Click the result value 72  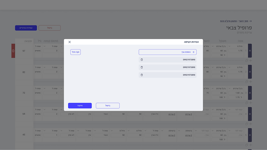coord(24,93)
